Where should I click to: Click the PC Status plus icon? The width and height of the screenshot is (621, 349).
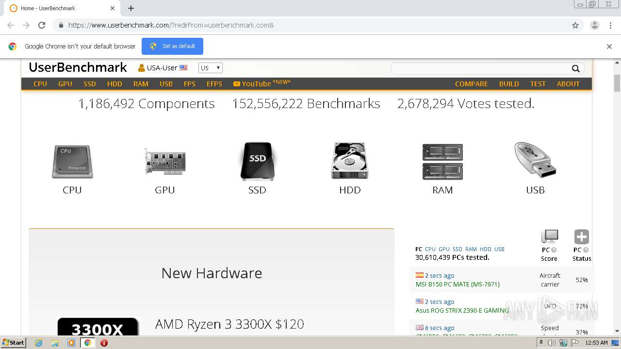(581, 237)
